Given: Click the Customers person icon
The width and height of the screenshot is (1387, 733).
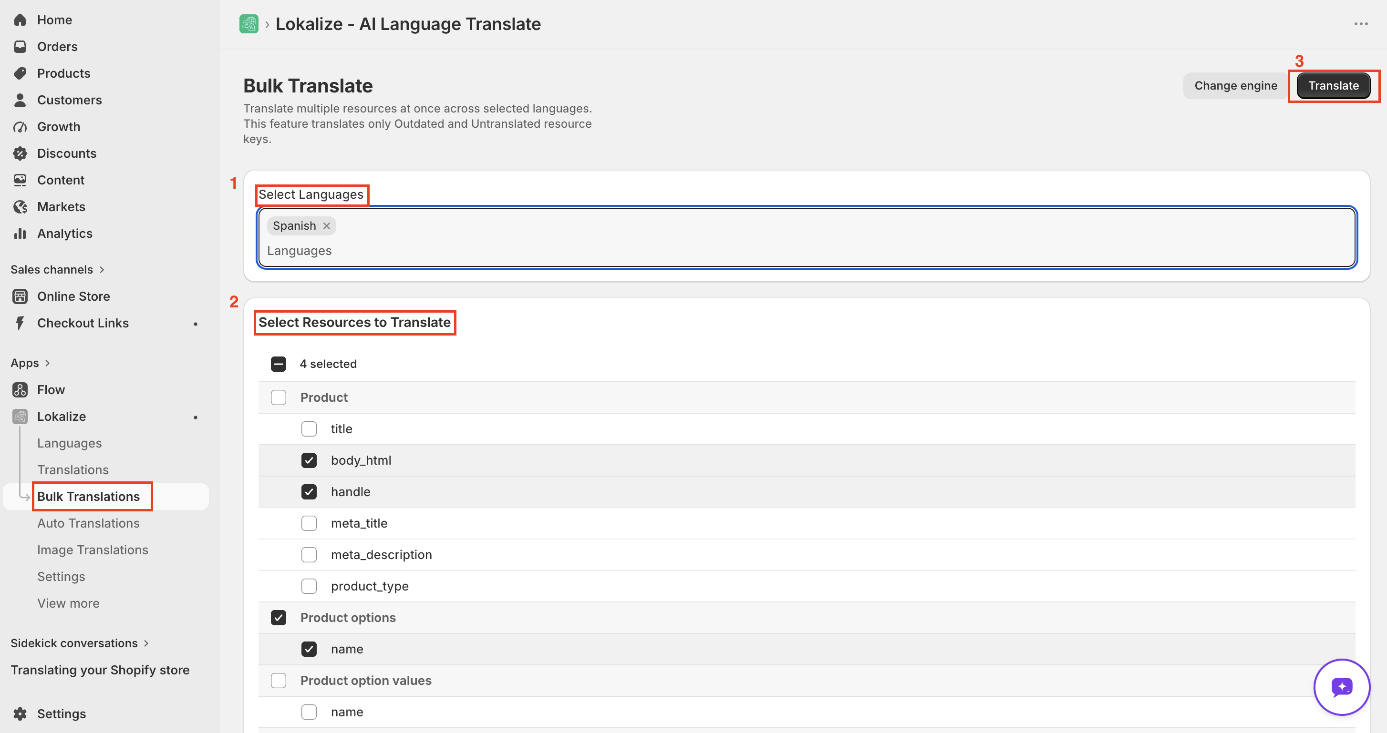Looking at the screenshot, I should (x=20, y=100).
